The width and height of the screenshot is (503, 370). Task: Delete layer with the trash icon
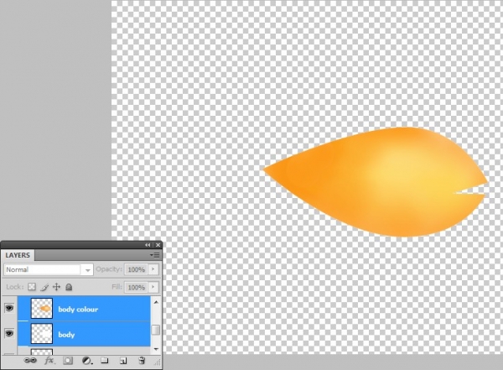(x=142, y=361)
